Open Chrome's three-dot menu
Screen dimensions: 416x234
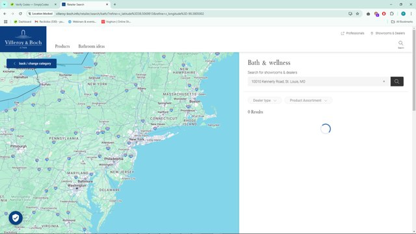[411, 14]
